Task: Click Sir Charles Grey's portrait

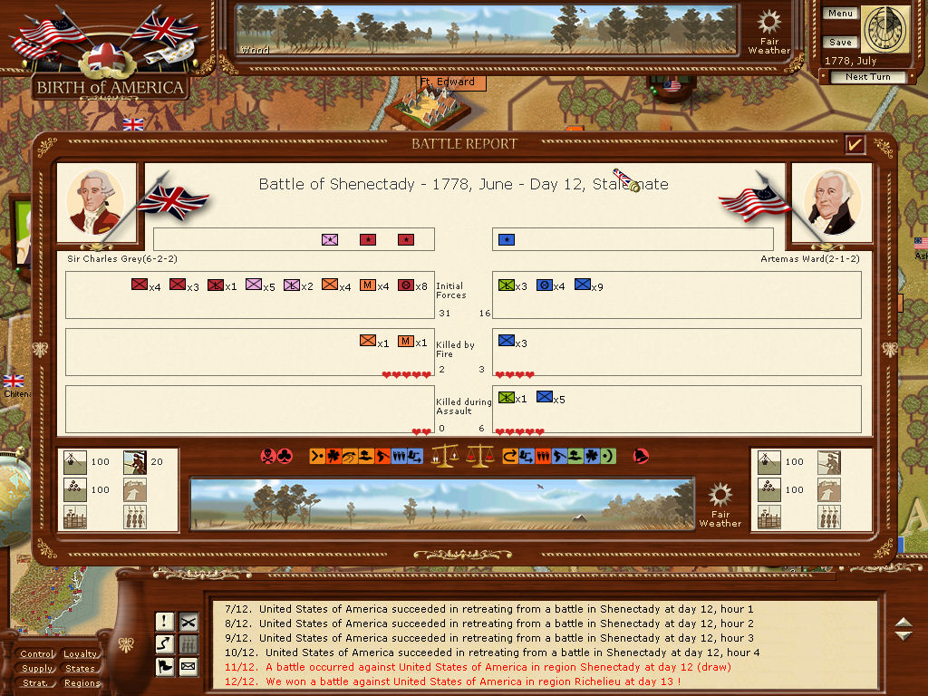Action: pyautogui.click(x=95, y=204)
